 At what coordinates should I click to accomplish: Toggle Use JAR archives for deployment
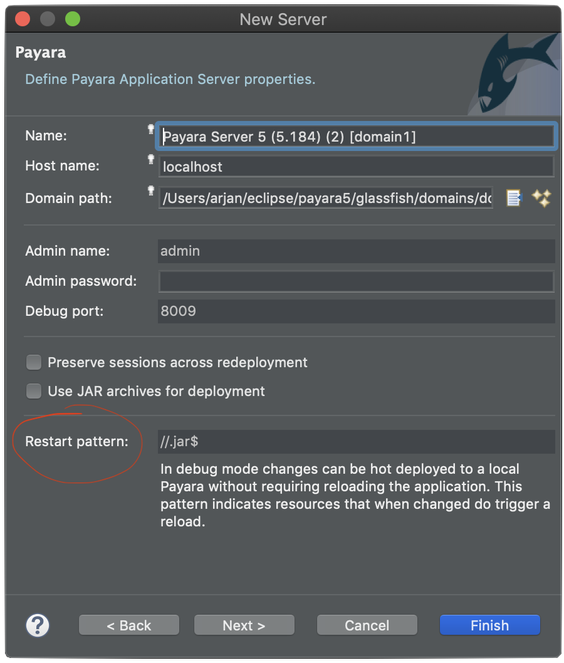point(34,391)
